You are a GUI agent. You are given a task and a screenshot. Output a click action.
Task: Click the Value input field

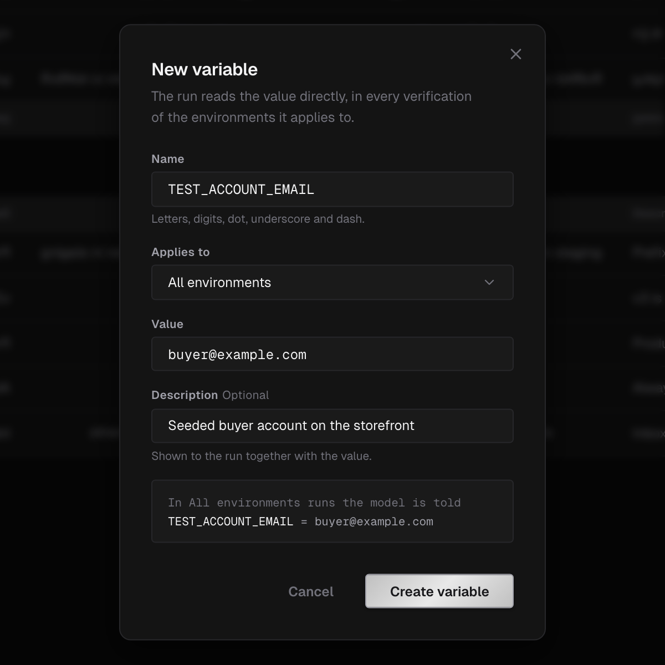click(332, 354)
